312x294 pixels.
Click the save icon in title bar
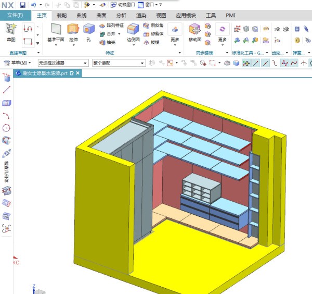[x=22, y=5]
